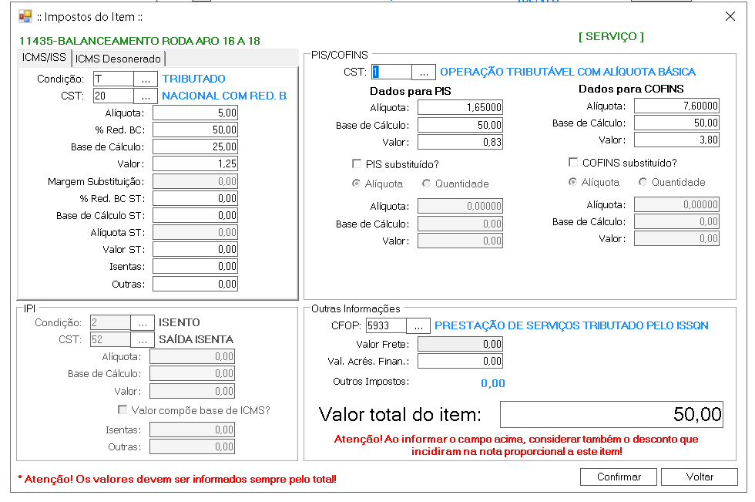Click the IPI CST field 52
Image resolution: width=755 pixels, height=502 pixels.
pos(110,339)
